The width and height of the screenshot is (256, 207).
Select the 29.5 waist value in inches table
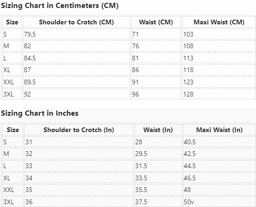click(158, 154)
